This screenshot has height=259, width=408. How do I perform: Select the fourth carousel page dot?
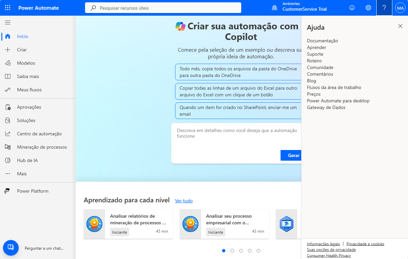pos(250,251)
